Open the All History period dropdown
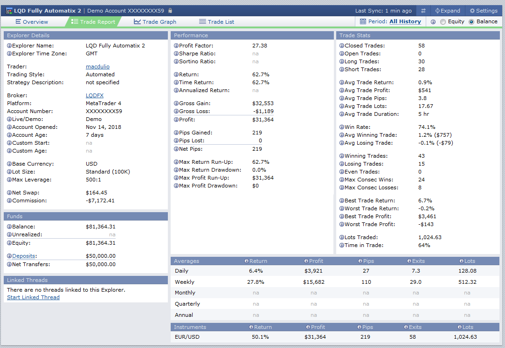The height and width of the screenshot is (348, 505). 405,21
